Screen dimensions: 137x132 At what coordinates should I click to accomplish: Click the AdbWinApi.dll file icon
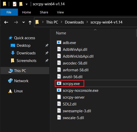59,49
